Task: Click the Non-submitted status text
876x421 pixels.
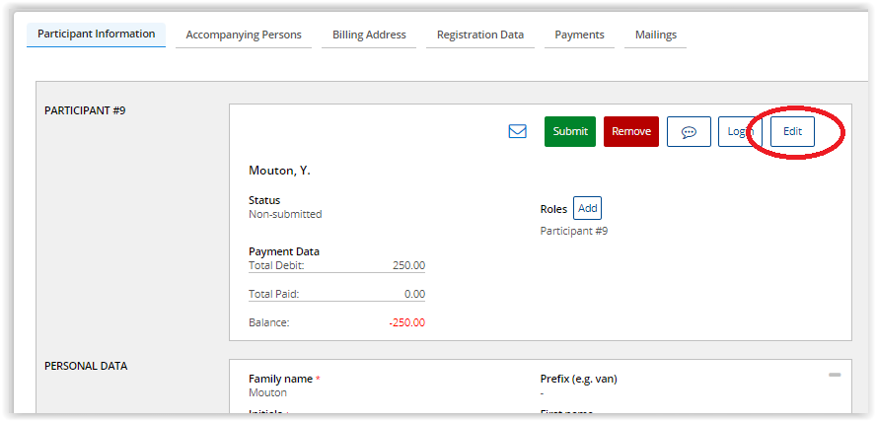Action: click(x=285, y=214)
